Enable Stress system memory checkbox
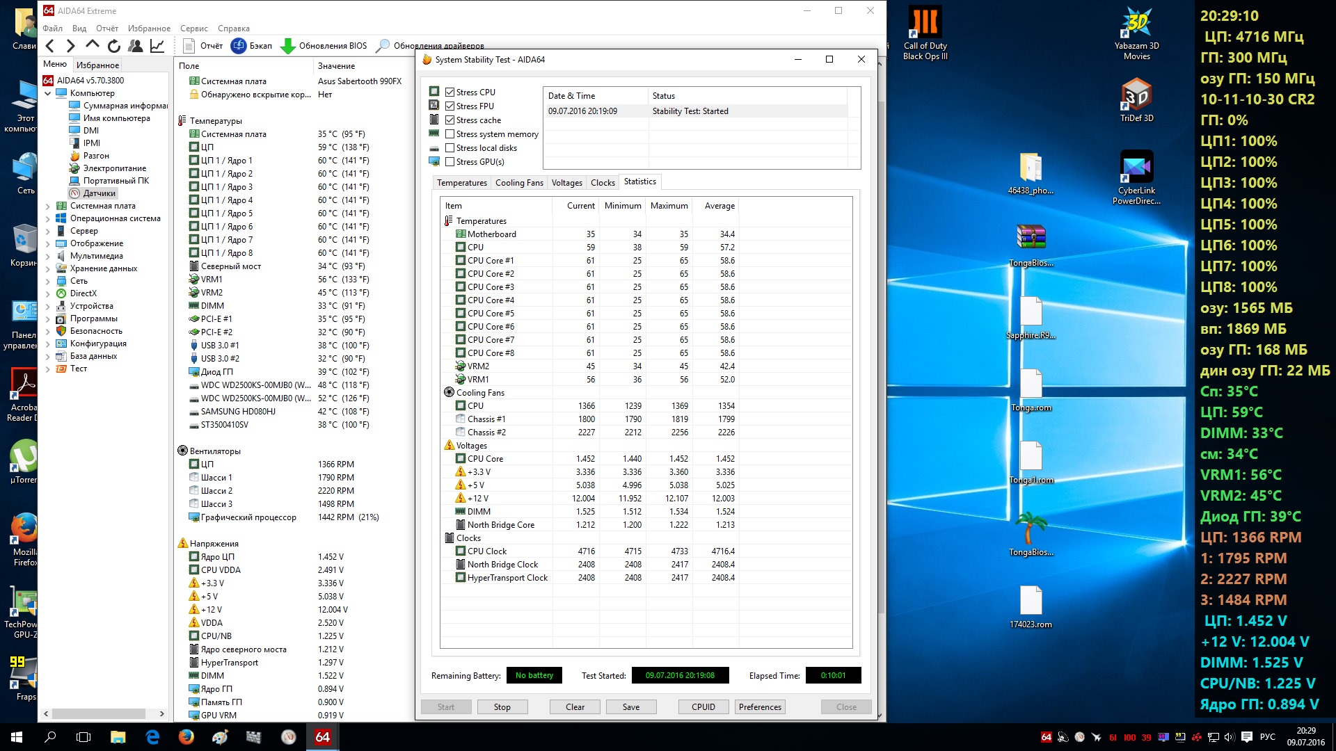This screenshot has height=751, width=1336. [450, 134]
